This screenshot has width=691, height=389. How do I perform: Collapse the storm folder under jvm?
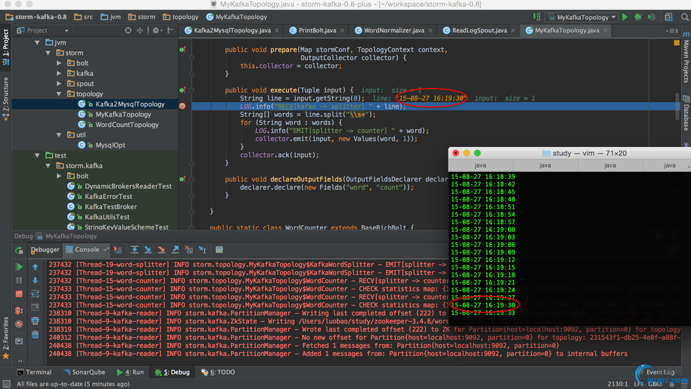coord(48,53)
